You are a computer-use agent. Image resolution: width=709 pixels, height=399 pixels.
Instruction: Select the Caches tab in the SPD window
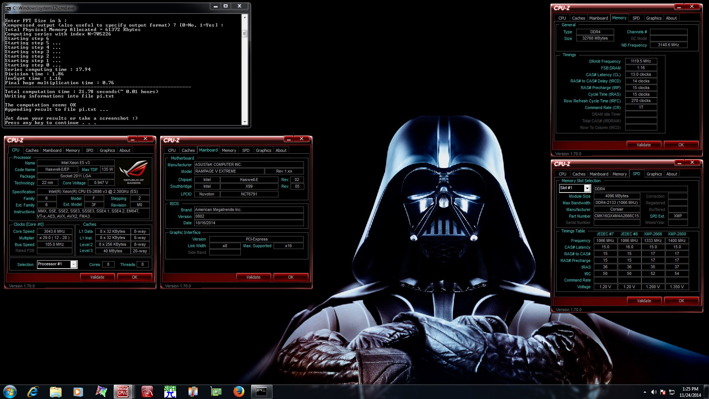pos(579,174)
